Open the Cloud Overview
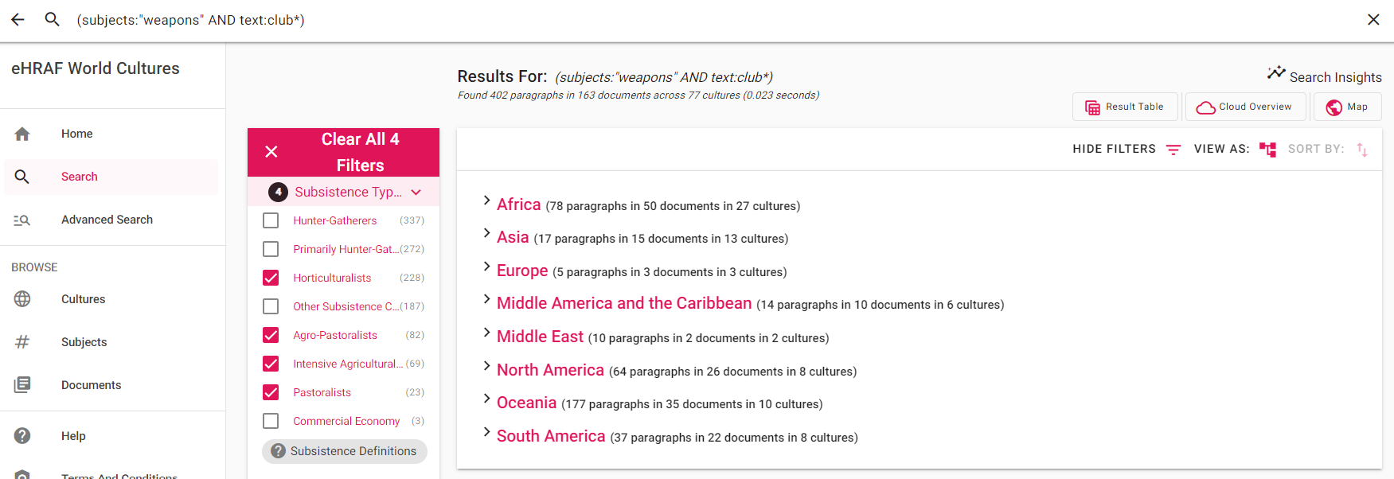1394x479 pixels. pos(1245,107)
